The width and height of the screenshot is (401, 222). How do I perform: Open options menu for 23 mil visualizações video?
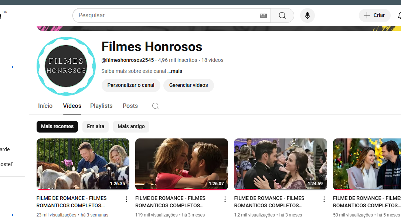point(126,199)
